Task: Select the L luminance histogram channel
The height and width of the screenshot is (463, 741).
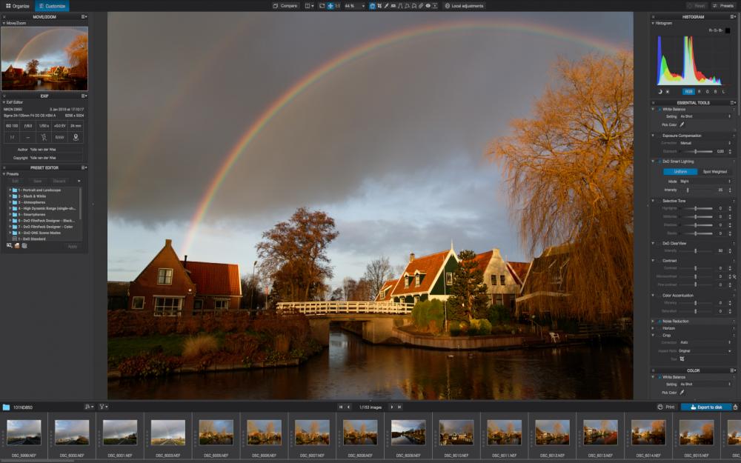Action: pyautogui.click(x=723, y=92)
